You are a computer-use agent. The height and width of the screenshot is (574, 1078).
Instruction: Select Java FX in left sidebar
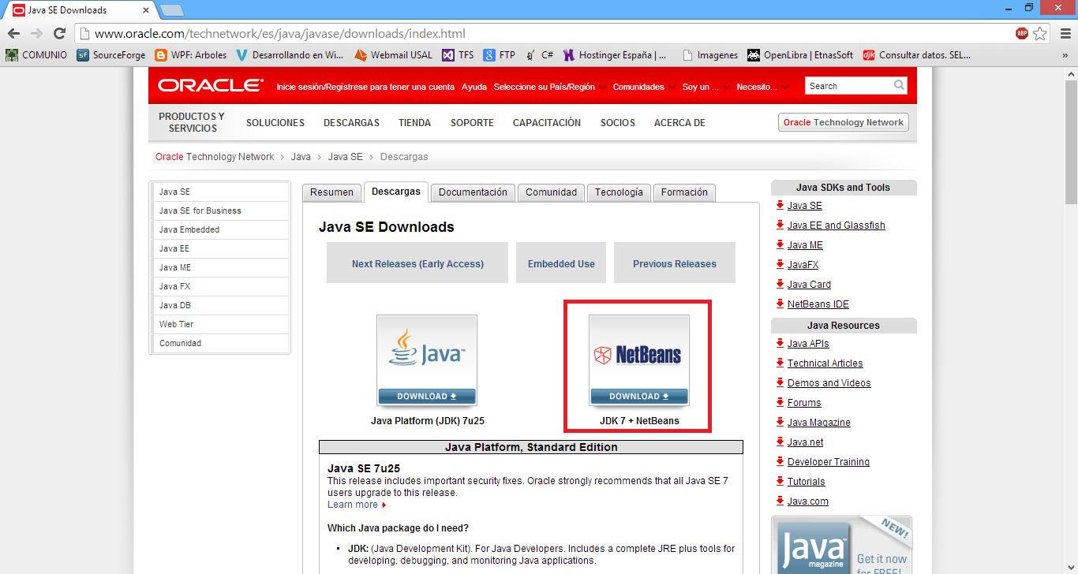coord(221,286)
